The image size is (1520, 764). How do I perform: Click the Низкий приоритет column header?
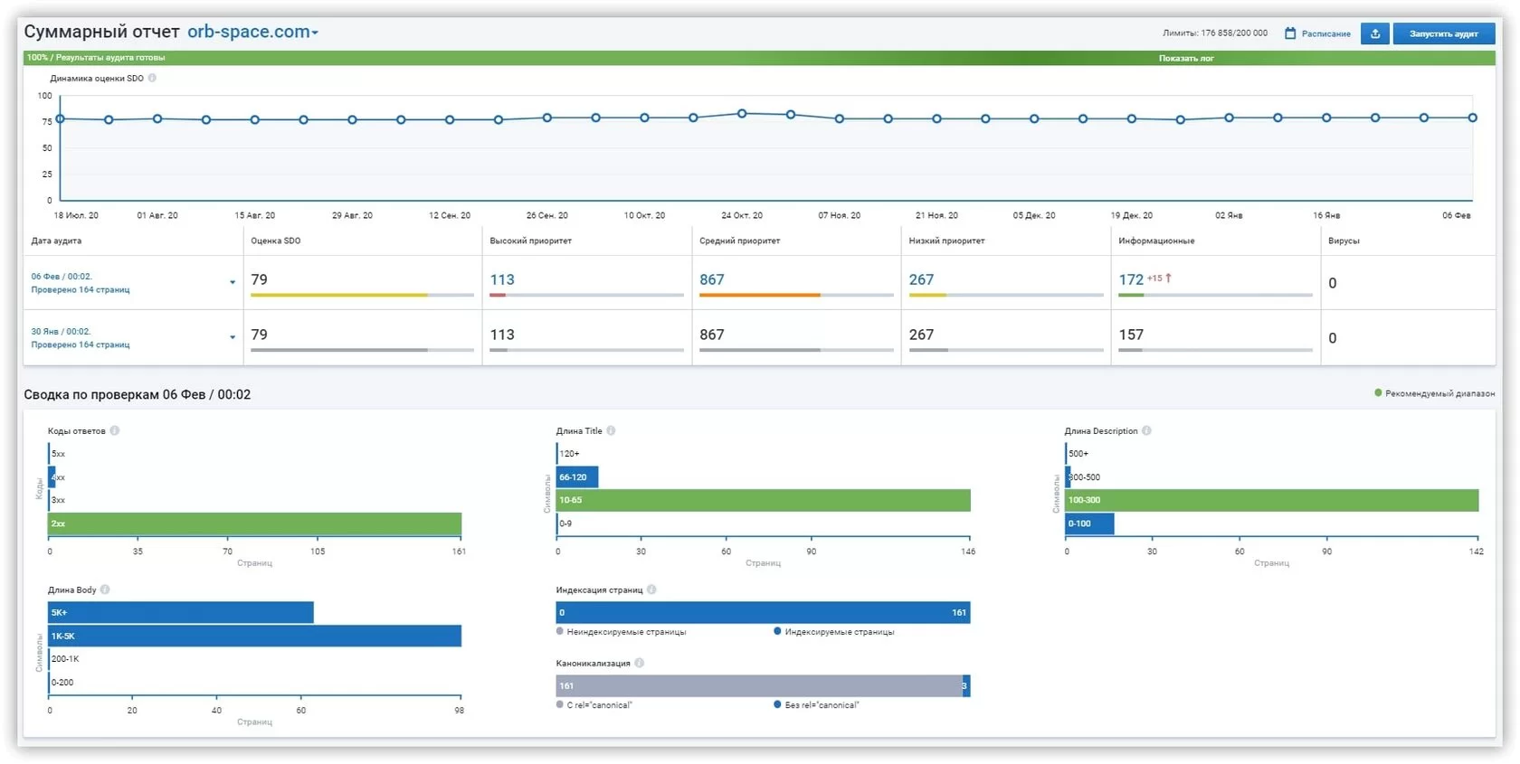click(946, 241)
